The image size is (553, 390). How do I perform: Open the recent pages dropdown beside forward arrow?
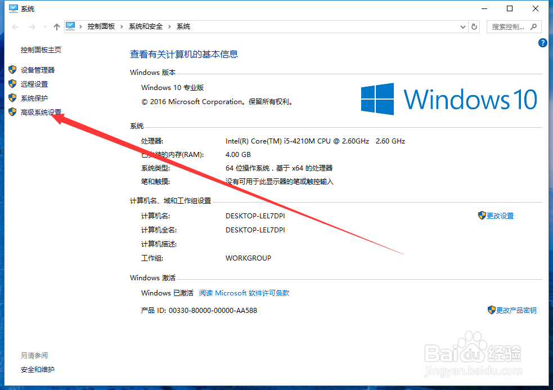(45, 26)
